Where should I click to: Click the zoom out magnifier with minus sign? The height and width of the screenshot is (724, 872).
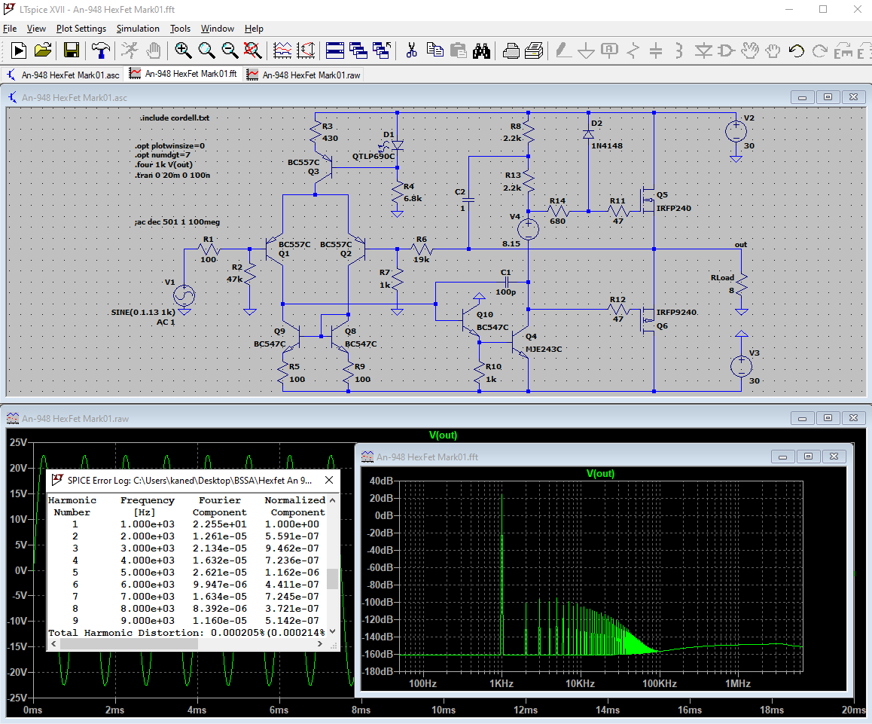coord(230,50)
